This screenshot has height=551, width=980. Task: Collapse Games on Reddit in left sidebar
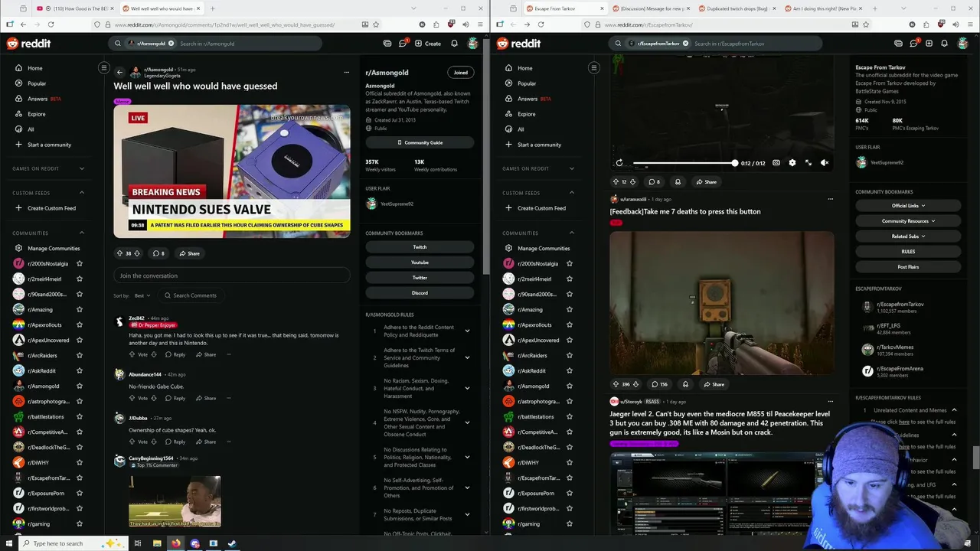82,168
